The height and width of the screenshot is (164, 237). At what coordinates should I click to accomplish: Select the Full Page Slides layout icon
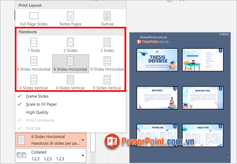[33, 16]
